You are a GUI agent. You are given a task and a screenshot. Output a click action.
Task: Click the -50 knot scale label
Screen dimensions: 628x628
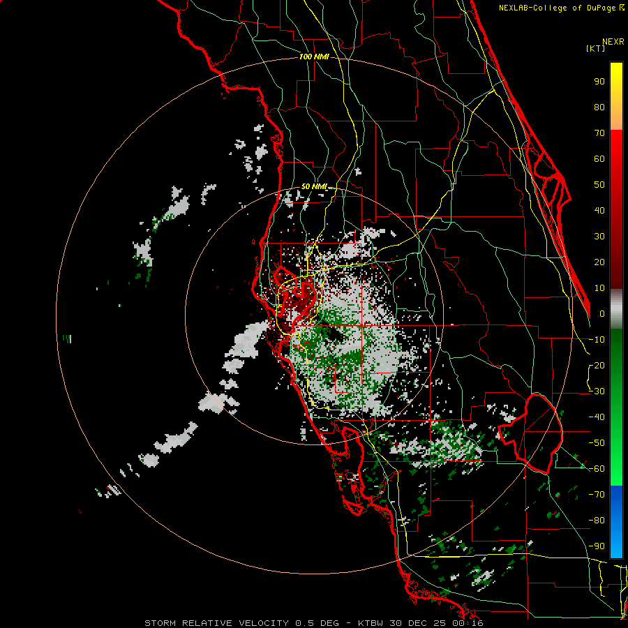click(x=597, y=443)
